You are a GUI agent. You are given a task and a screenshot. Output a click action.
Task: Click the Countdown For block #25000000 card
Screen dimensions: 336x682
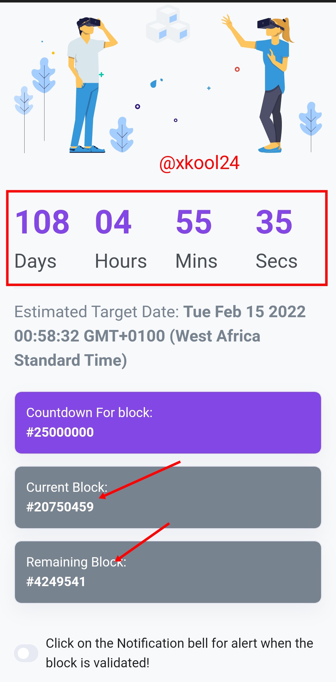(168, 422)
